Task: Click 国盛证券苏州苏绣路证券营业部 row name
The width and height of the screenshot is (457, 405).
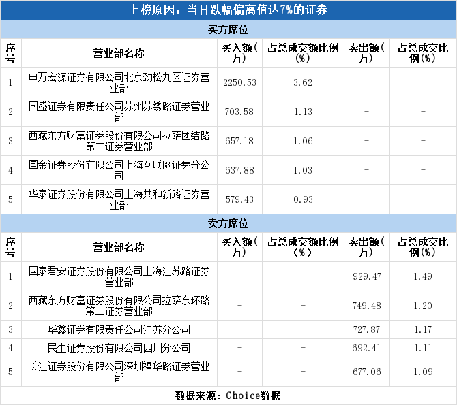Action: click(x=119, y=112)
